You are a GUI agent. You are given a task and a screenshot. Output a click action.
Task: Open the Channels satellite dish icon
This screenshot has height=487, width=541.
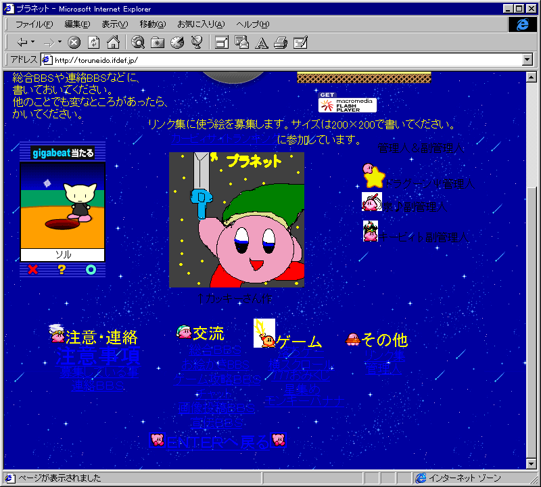point(197,43)
